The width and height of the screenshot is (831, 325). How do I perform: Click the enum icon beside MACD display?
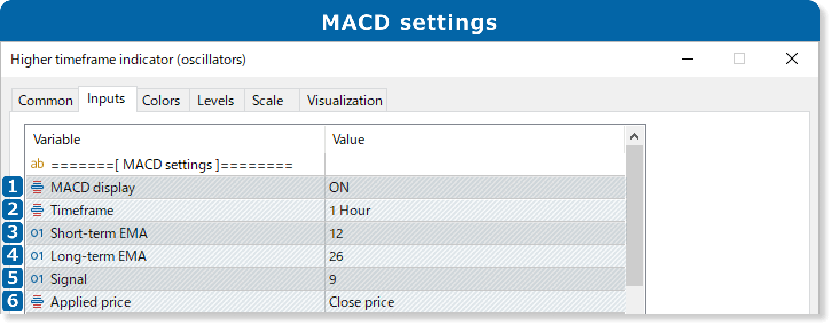pos(37,187)
